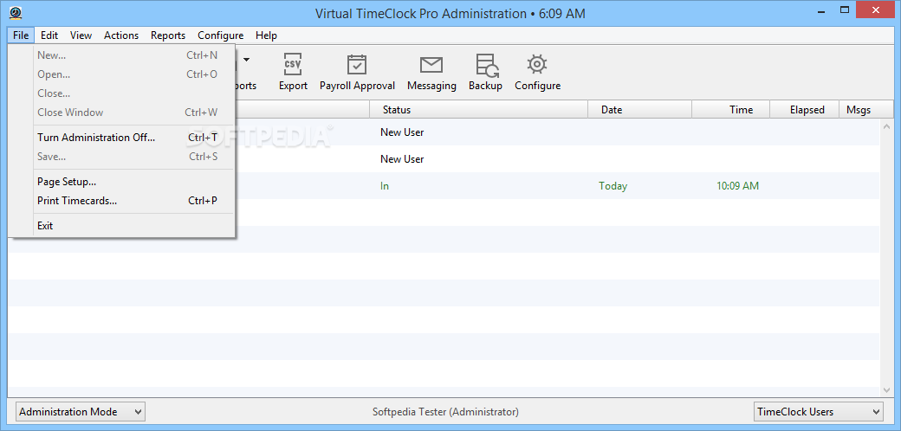Select Page Setup in File menu
This screenshot has width=901, height=431.
[67, 182]
